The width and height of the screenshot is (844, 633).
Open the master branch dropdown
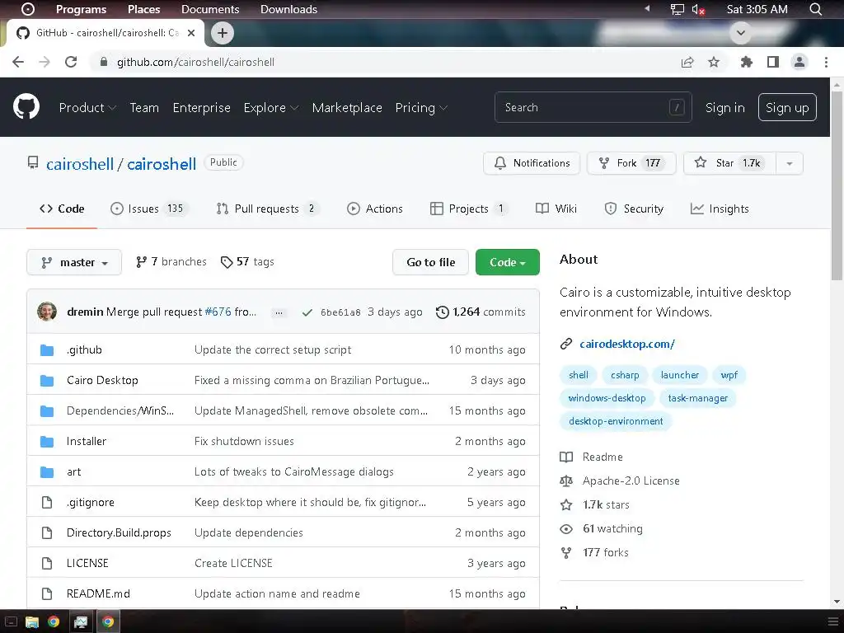(x=74, y=262)
